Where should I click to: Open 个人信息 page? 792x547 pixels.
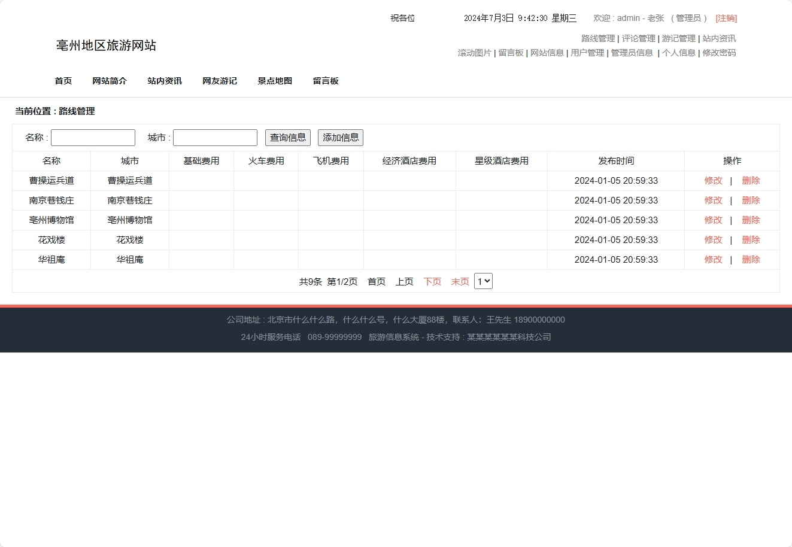(x=679, y=53)
